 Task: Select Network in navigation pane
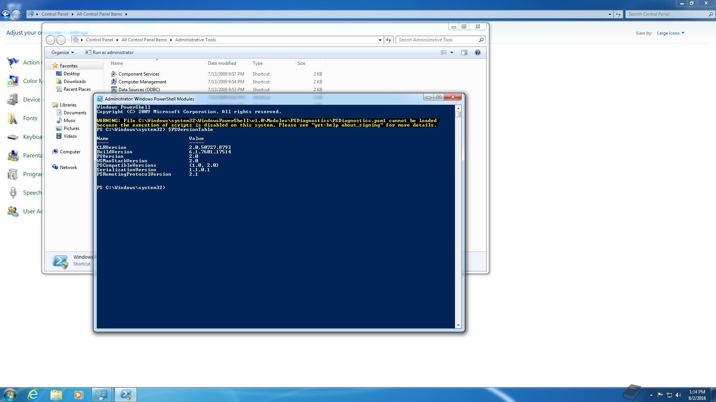(x=68, y=167)
